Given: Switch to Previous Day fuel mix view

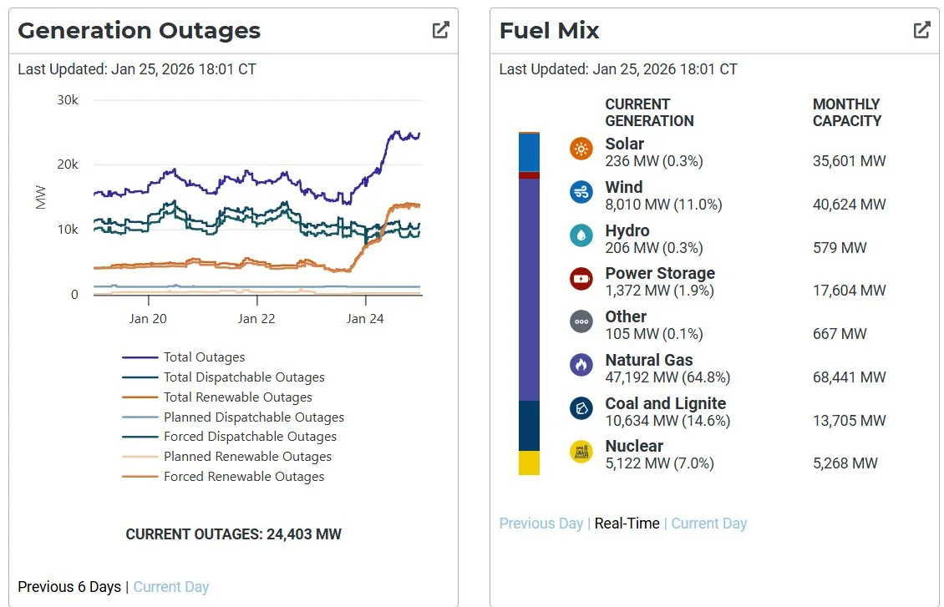Looking at the screenshot, I should (541, 524).
